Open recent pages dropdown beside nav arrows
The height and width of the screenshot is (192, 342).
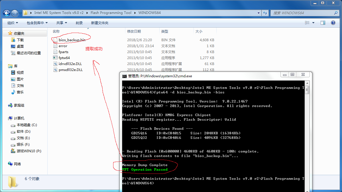click(21, 13)
